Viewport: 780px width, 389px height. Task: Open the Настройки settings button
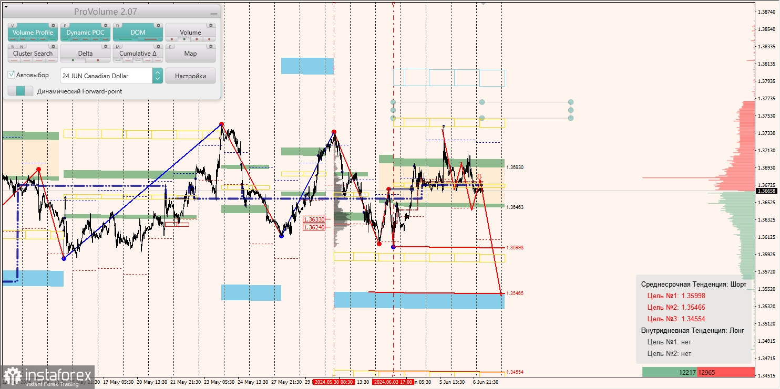(190, 76)
